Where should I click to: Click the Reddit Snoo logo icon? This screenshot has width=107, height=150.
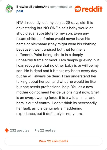pos(78,9)
